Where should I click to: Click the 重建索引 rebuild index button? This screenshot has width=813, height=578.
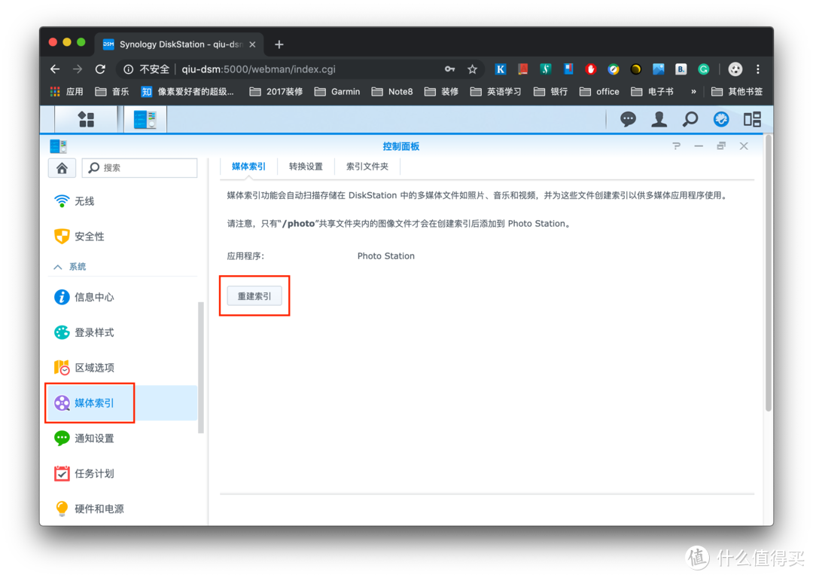254,295
